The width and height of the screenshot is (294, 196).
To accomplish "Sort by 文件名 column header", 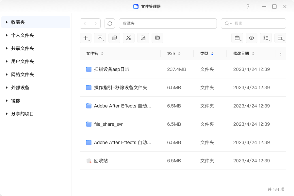I will (x=95, y=54).
